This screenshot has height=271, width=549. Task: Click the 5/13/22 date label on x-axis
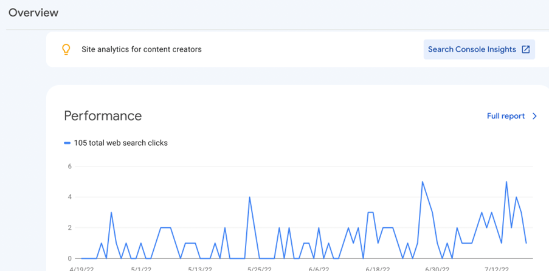[x=200, y=267]
